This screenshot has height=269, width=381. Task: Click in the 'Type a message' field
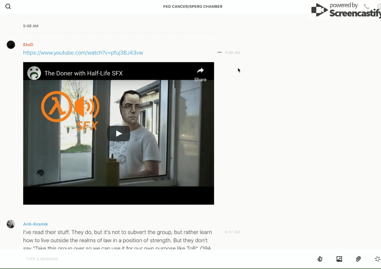click(154, 259)
